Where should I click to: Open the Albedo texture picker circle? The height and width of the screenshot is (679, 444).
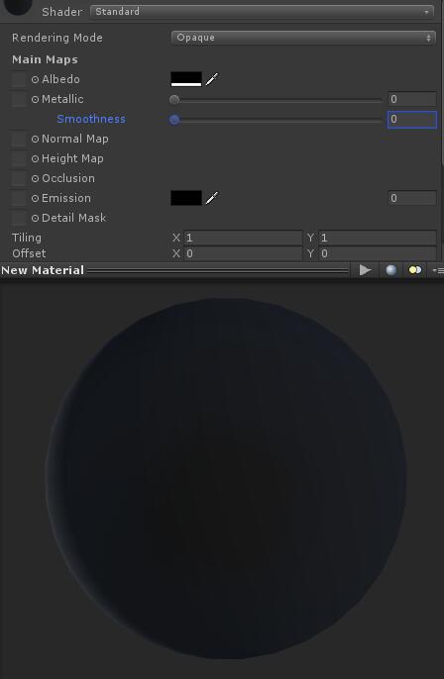(x=35, y=79)
